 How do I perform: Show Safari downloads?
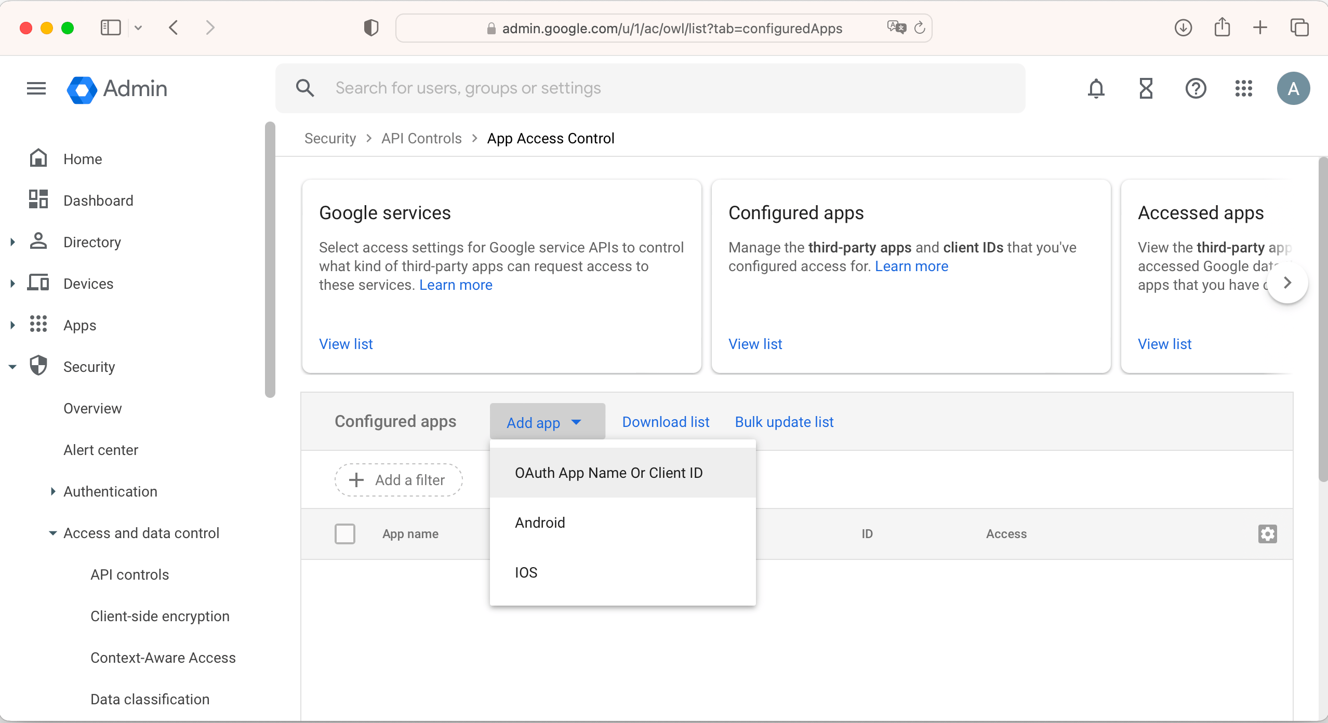pos(1183,28)
